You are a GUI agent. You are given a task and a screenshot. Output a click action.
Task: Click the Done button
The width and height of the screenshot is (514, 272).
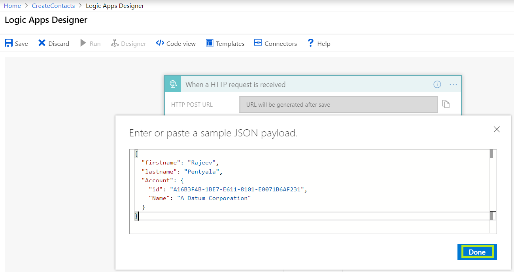477,252
